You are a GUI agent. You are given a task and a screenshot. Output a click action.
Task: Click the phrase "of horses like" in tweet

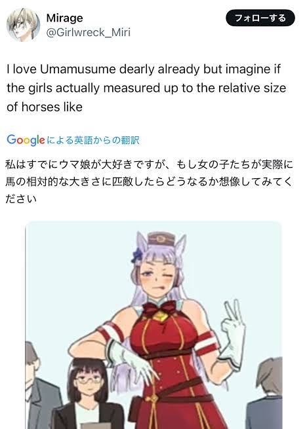(x=45, y=107)
